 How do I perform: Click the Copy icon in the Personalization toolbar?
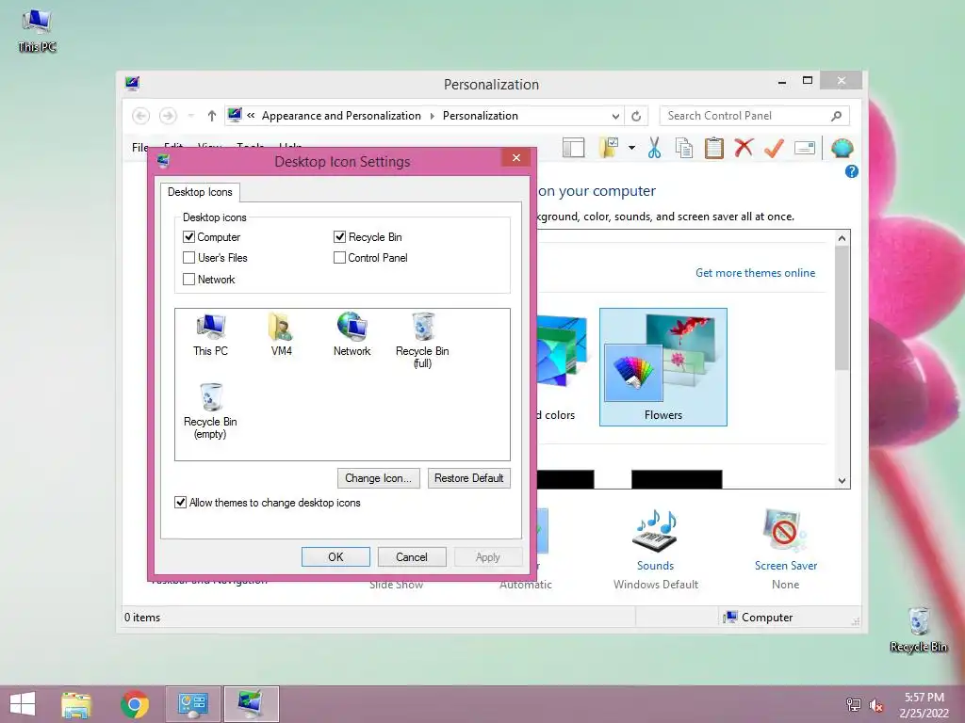[x=684, y=148]
